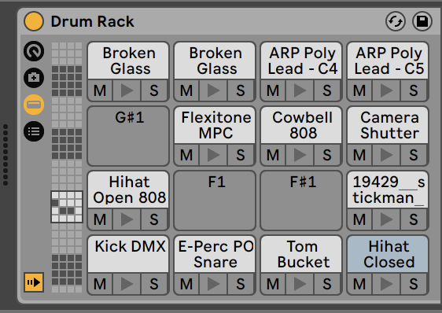Screen dimensions: 442x313
Task: Click the Hot-Swap preset icon
Action: (396, 21)
